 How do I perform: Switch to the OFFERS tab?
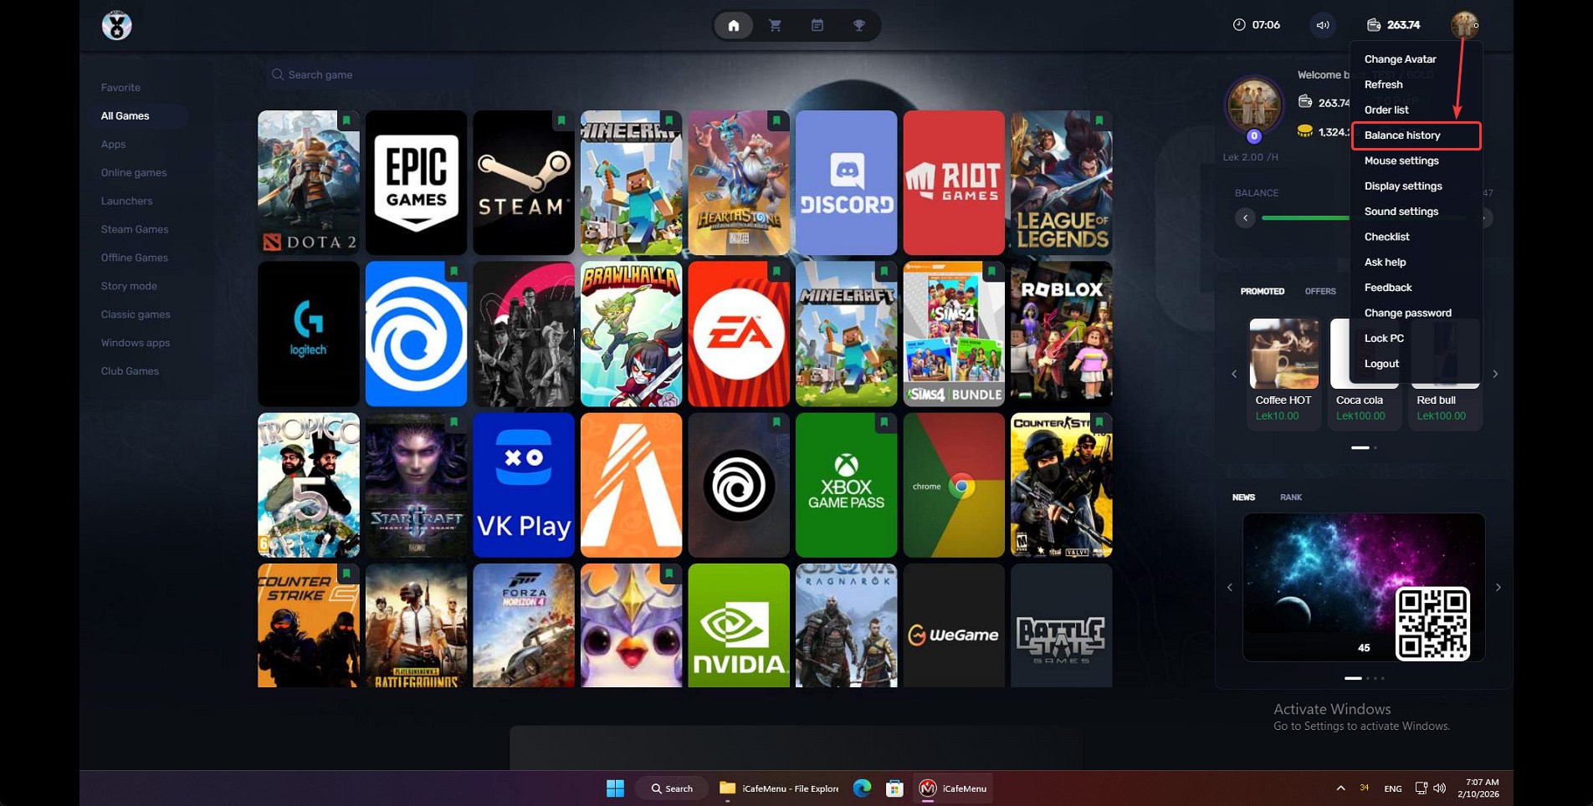coord(1320,291)
